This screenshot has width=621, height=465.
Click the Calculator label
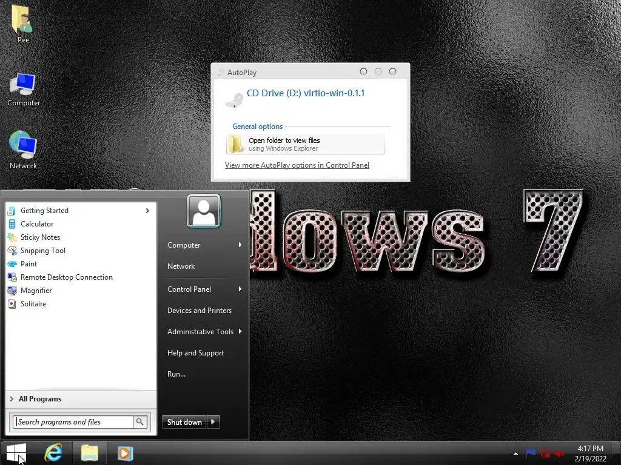point(37,224)
